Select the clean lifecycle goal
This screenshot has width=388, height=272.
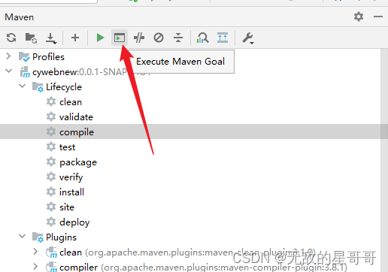point(71,102)
